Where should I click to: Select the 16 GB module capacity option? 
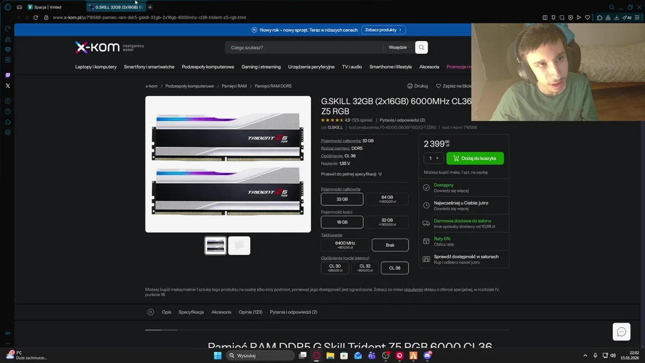342,222
